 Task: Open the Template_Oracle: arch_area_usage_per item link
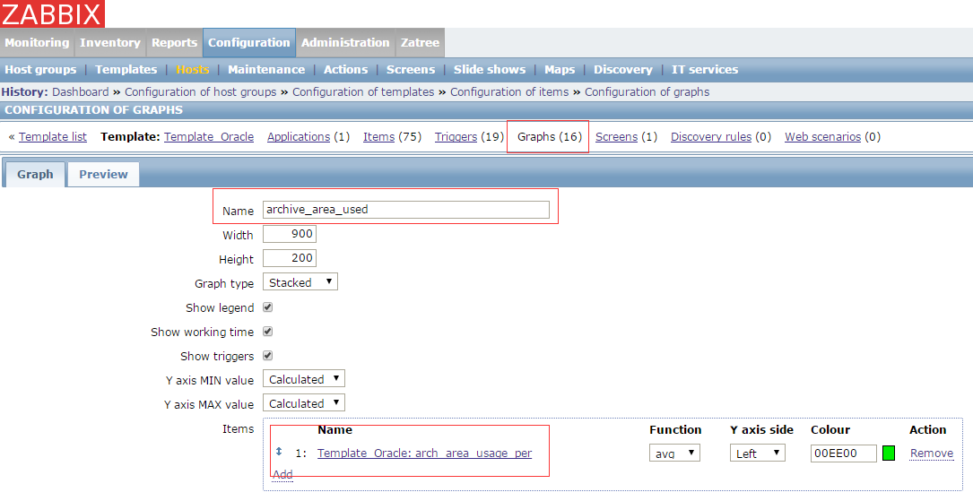click(424, 453)
